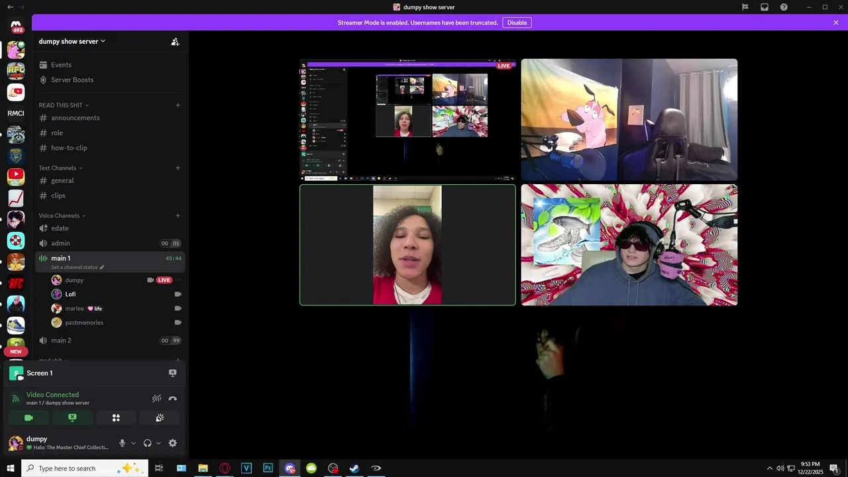Open the Windows Start menu
The width and height of the screenshot is (848, 477).
[x=10, y=468]
